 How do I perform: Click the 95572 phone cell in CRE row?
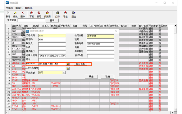[x=56, y=86]
